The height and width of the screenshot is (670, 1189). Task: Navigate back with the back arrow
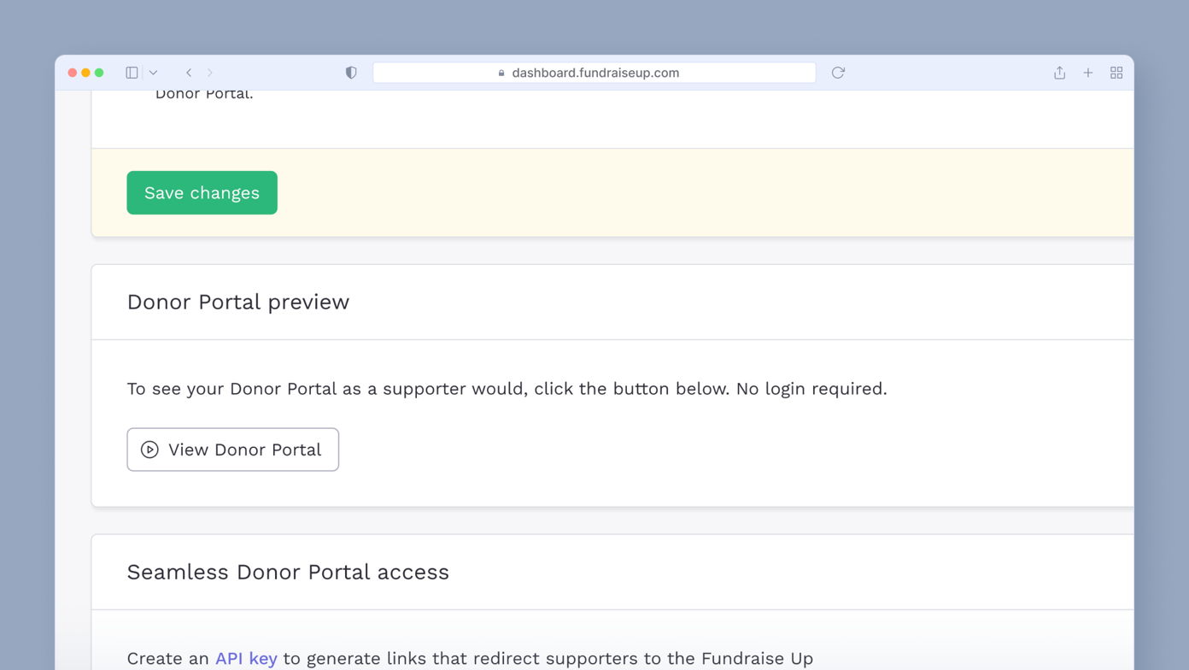pyautogui.click(x=189, y=73)
